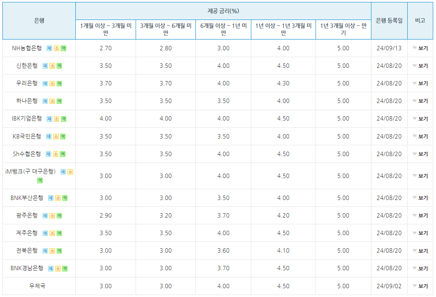Show 보기 notes for KB국민은행
Screen dimensions: 436x297
(420, 136)
